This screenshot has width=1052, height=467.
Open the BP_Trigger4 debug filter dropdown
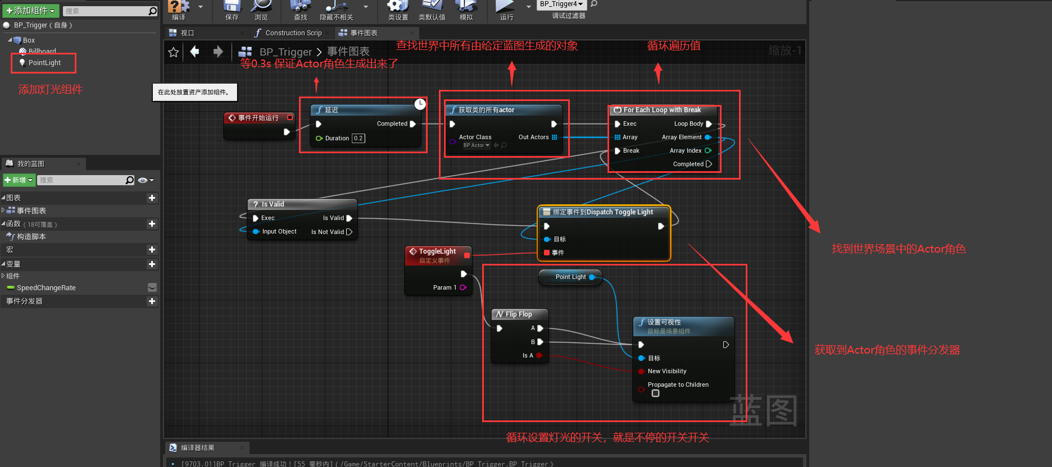coord(561,4)
